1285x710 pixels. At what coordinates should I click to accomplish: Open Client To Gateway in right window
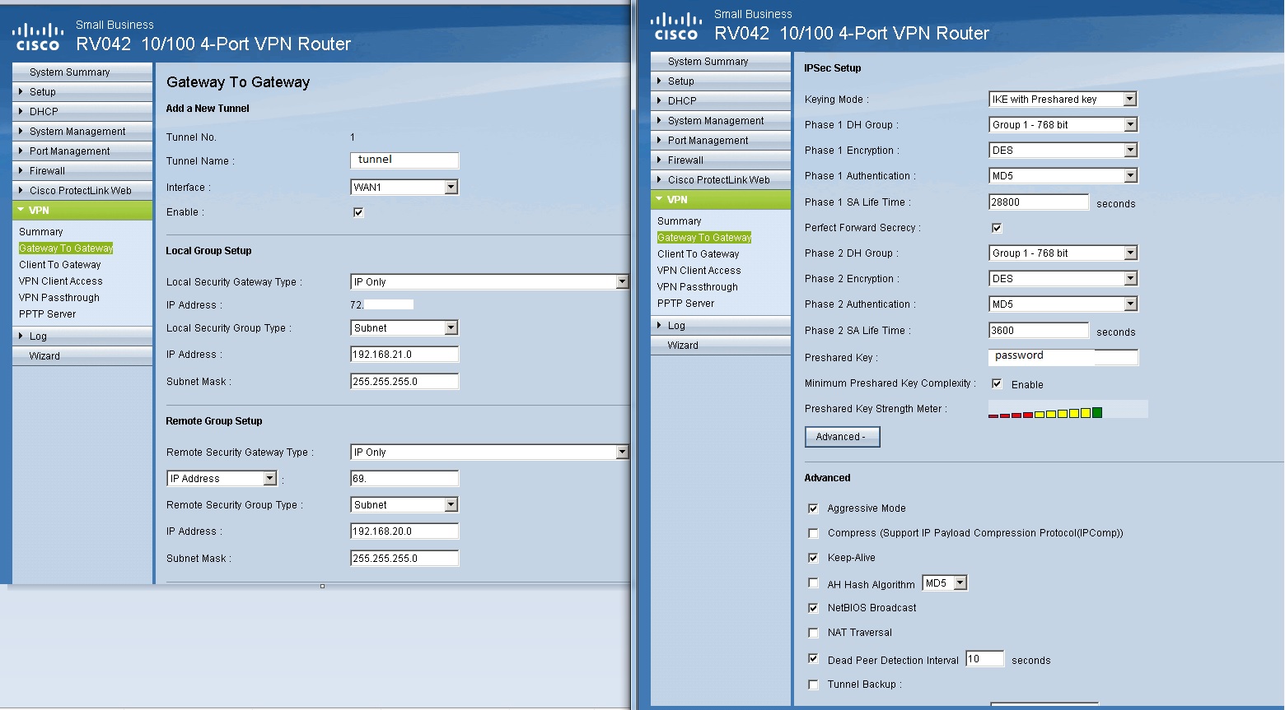tap(699, 254)
